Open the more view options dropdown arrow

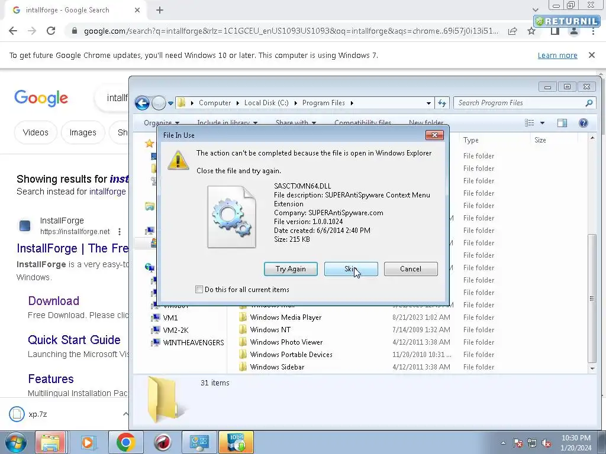coord(542,123)
